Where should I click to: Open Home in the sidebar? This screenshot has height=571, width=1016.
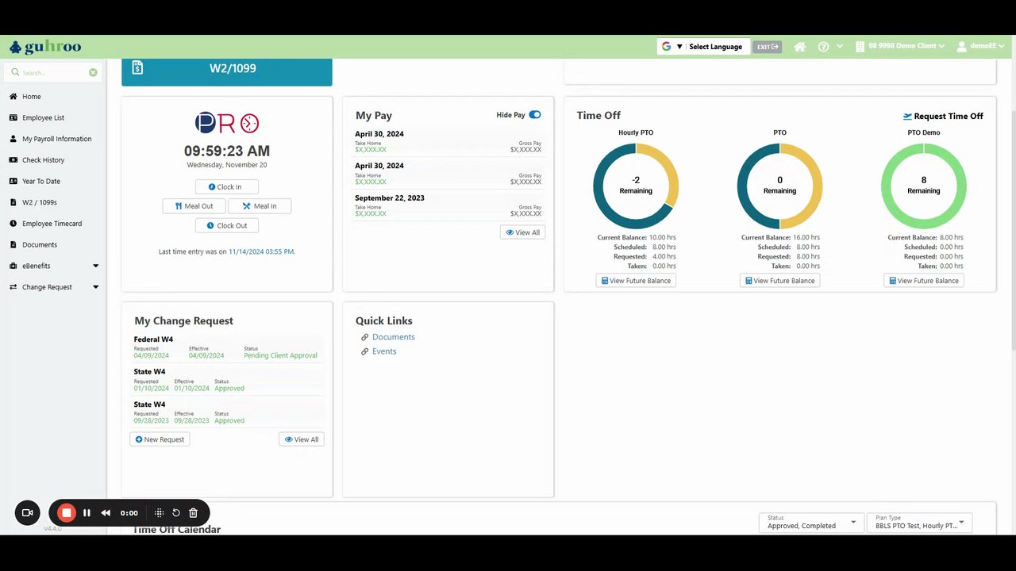point(32,97)
